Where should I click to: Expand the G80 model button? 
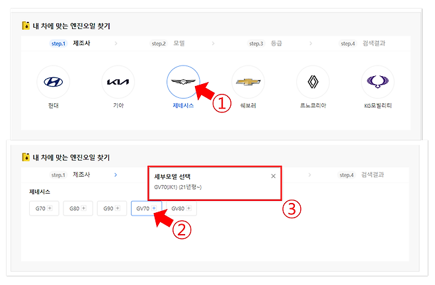[x=78, y=208]
